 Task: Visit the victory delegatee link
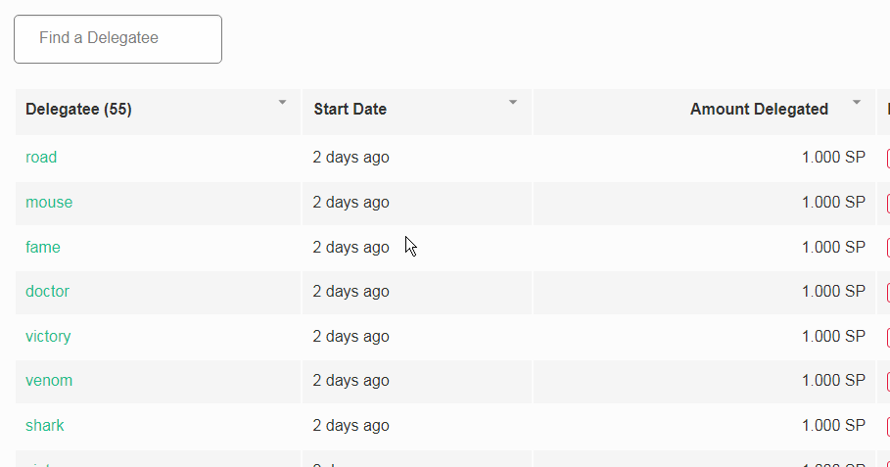point(48,337)
